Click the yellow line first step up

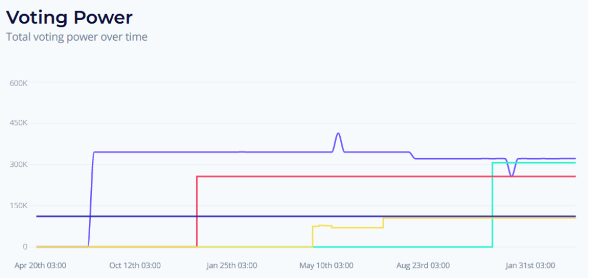[312, 236]
